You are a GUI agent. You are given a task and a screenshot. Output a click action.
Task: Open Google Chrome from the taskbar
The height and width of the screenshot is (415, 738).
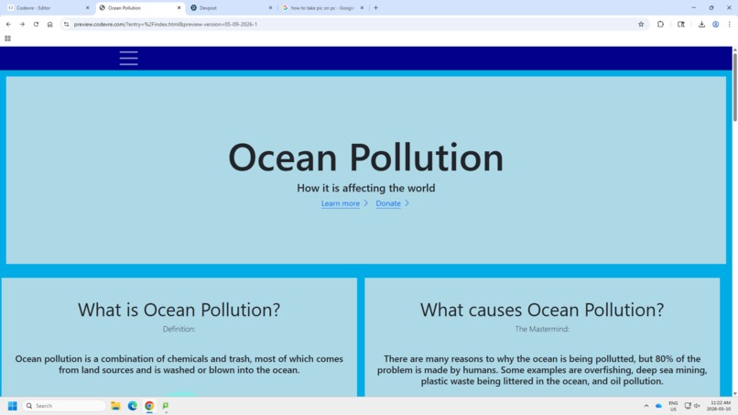(x=149, y=406)
